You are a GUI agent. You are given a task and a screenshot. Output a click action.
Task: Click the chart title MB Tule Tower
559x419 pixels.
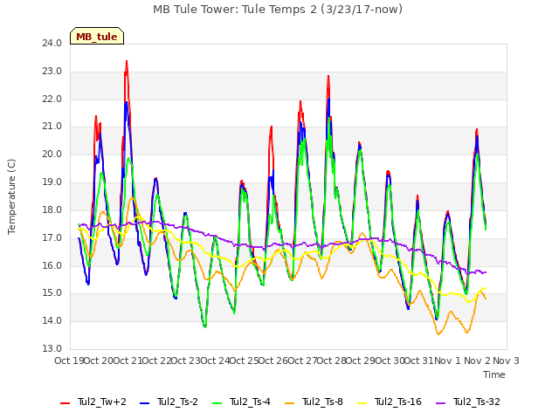pos(278,10)
